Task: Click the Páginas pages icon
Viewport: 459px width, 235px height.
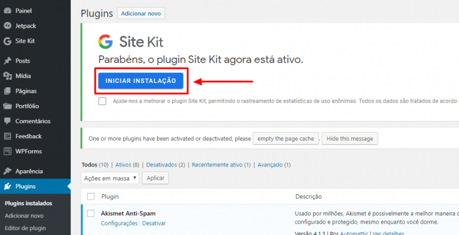Action: coord(8,91)
